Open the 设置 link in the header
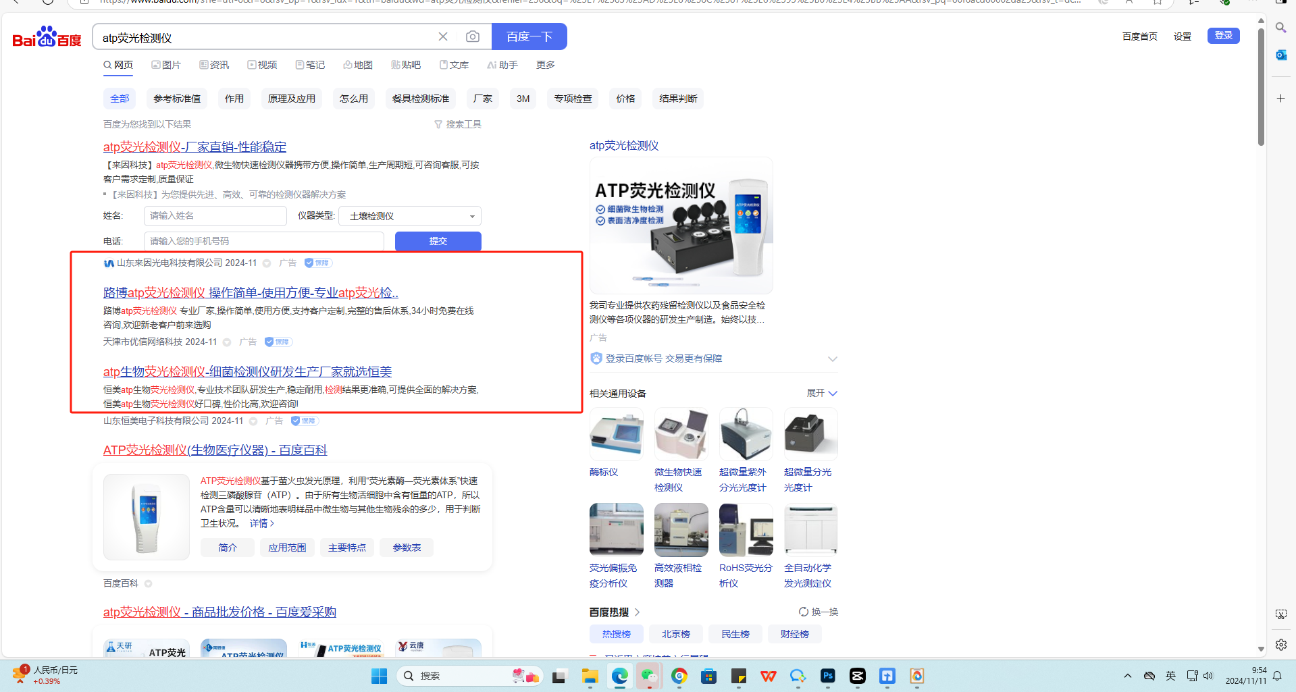Image resolution: width=1296 pixels, height=692 pixels. pyautogui.click(x=1183, y=36)
